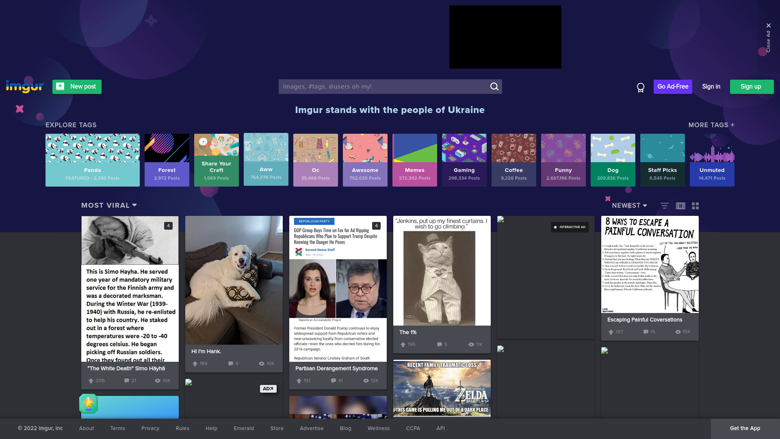Open the Panda featured tag
Screen dimensions: 780x439
[x=93, y=160]
